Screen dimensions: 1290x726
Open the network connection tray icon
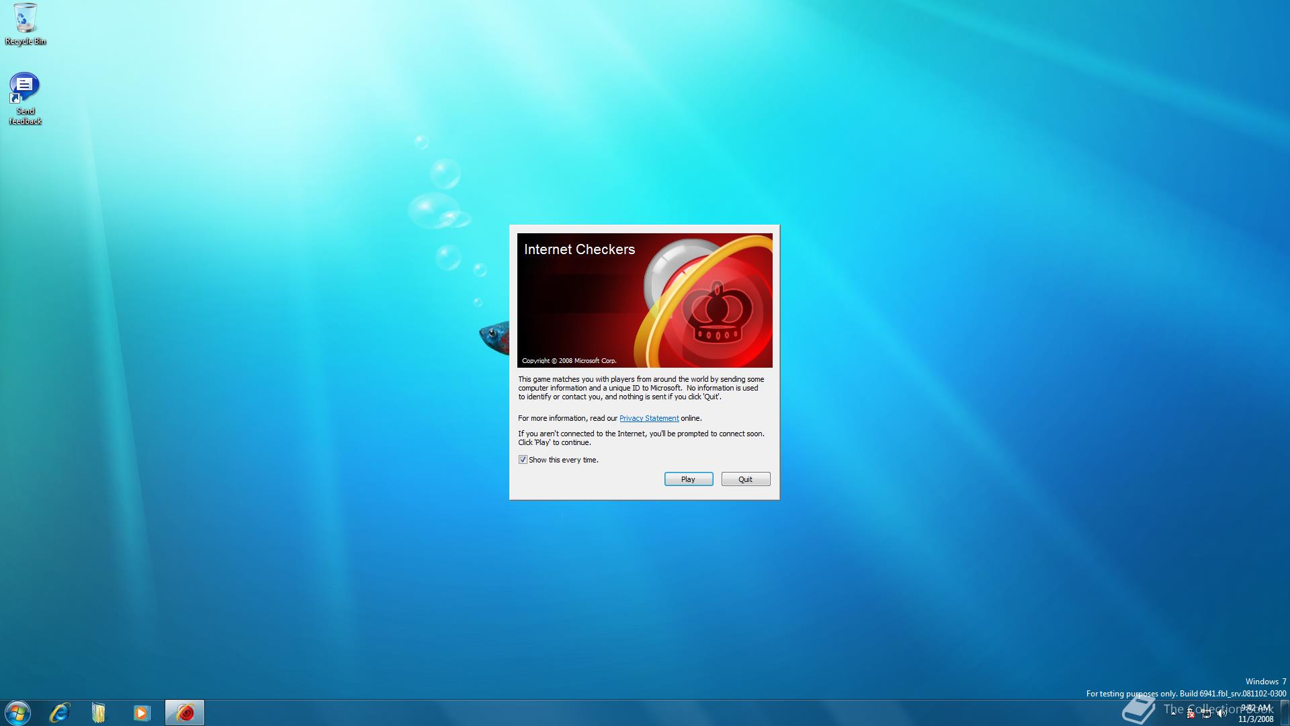1207,714
